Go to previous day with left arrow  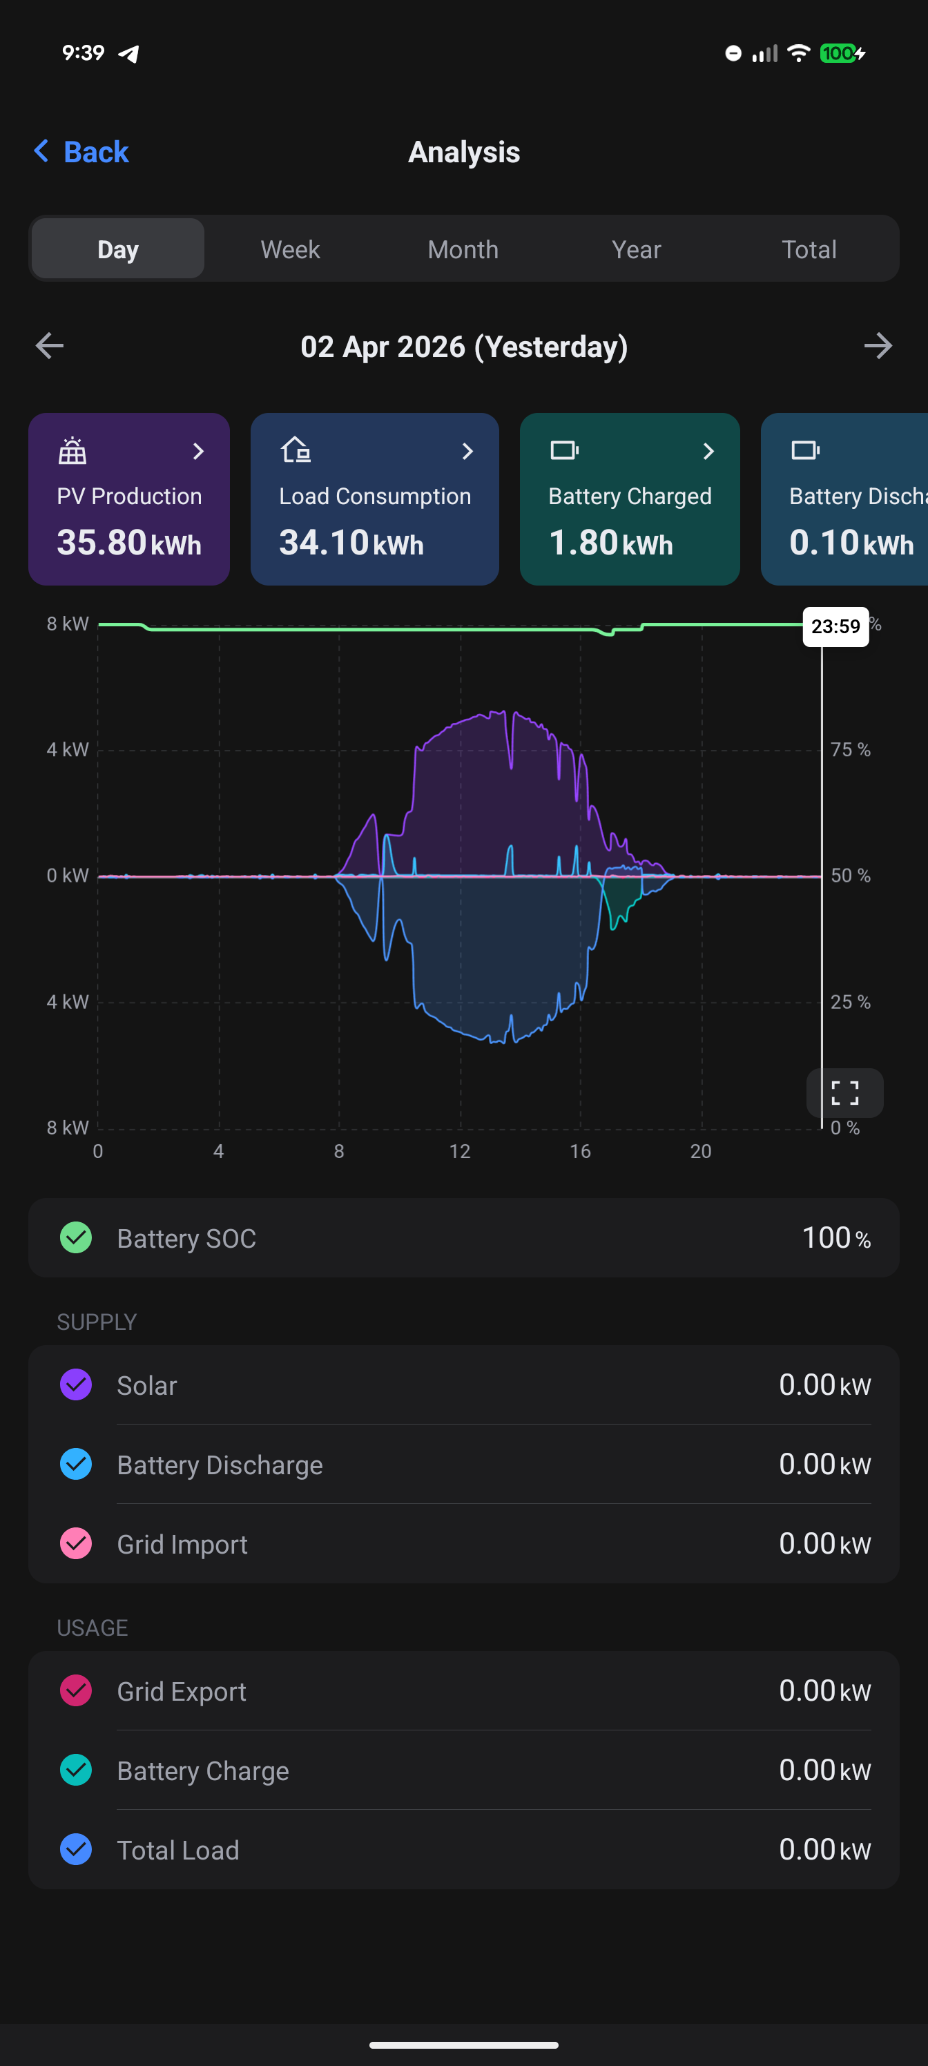[x=50, y=347]
